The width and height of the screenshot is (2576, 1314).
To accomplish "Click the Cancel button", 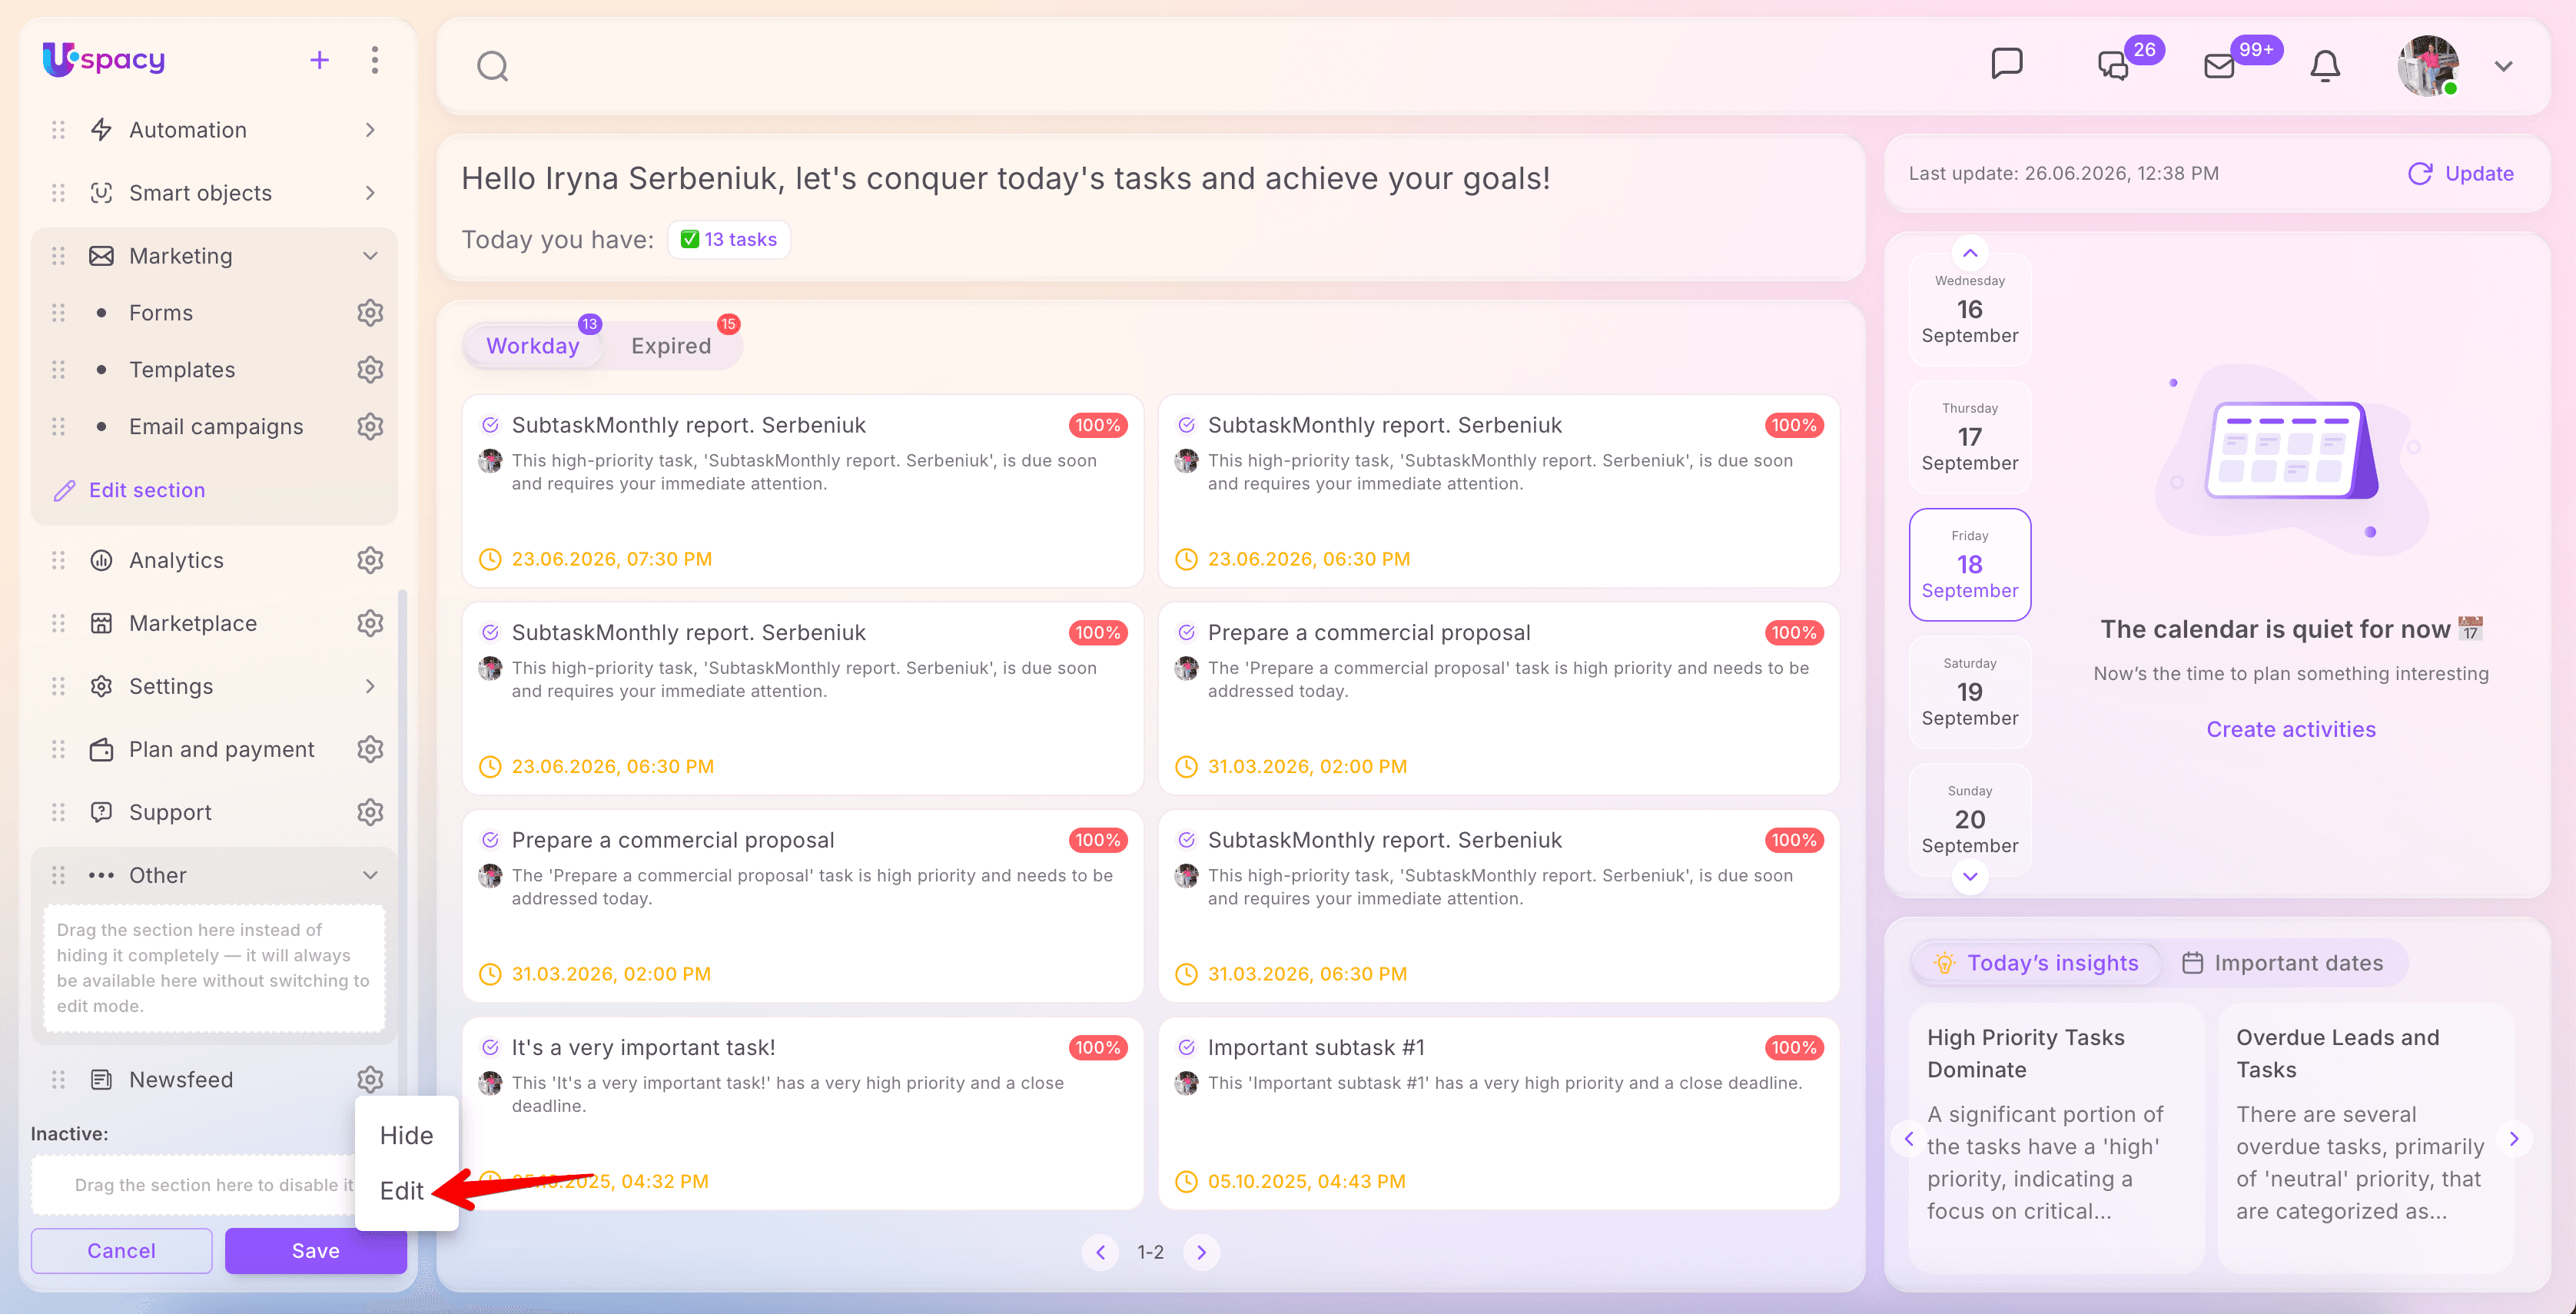I will pos(121,1251).
